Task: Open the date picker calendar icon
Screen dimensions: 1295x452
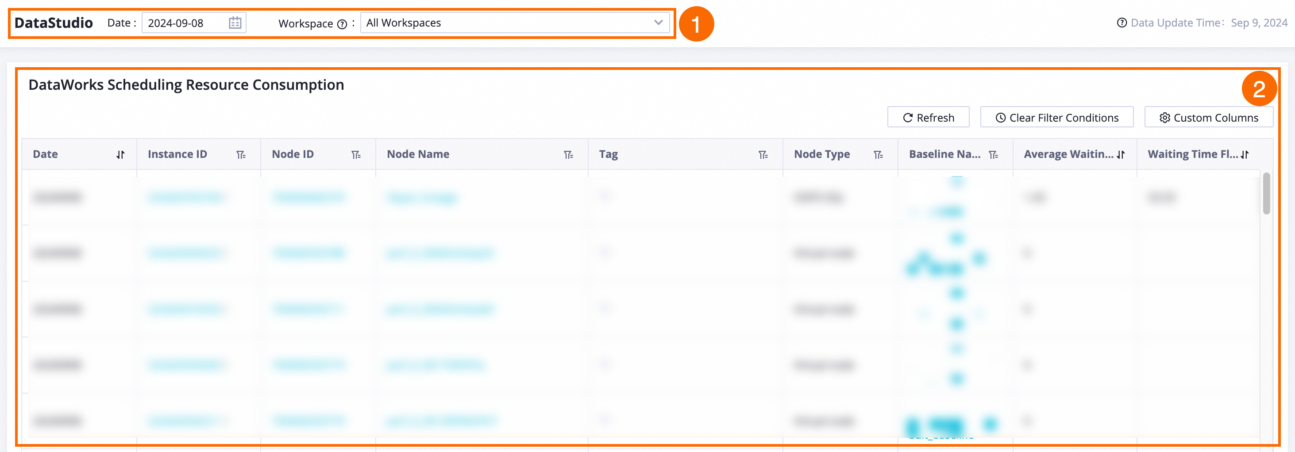Action: pyautogui.click(x=235, y=23)
